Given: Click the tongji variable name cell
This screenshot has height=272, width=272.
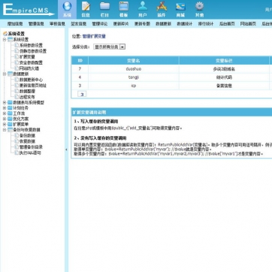Looking at the screenshot, I should pyautogui.click(x=134, y=77).
